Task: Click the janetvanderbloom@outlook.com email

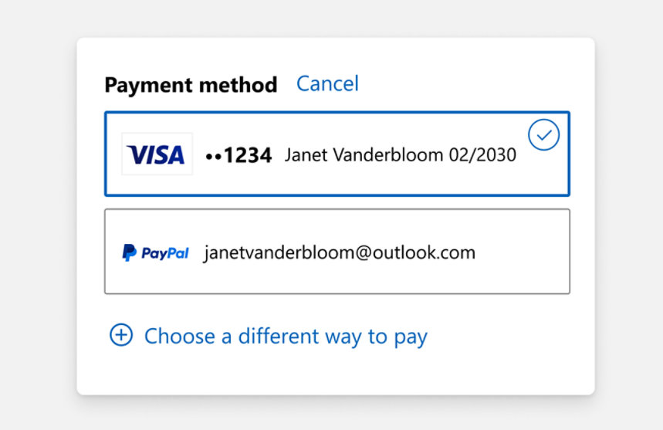Action: click(340, 252)
